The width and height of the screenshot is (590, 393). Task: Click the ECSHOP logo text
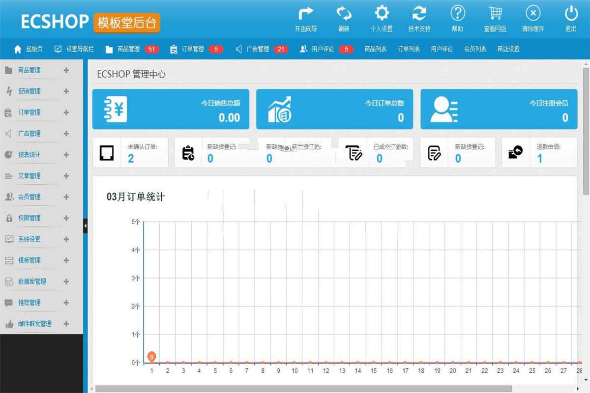click(x=55, y=22)
